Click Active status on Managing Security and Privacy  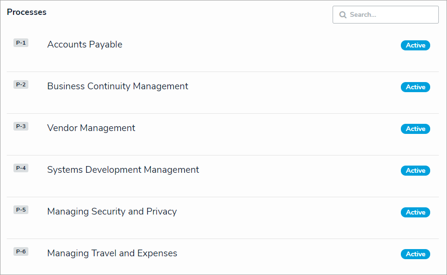[415, 213]
